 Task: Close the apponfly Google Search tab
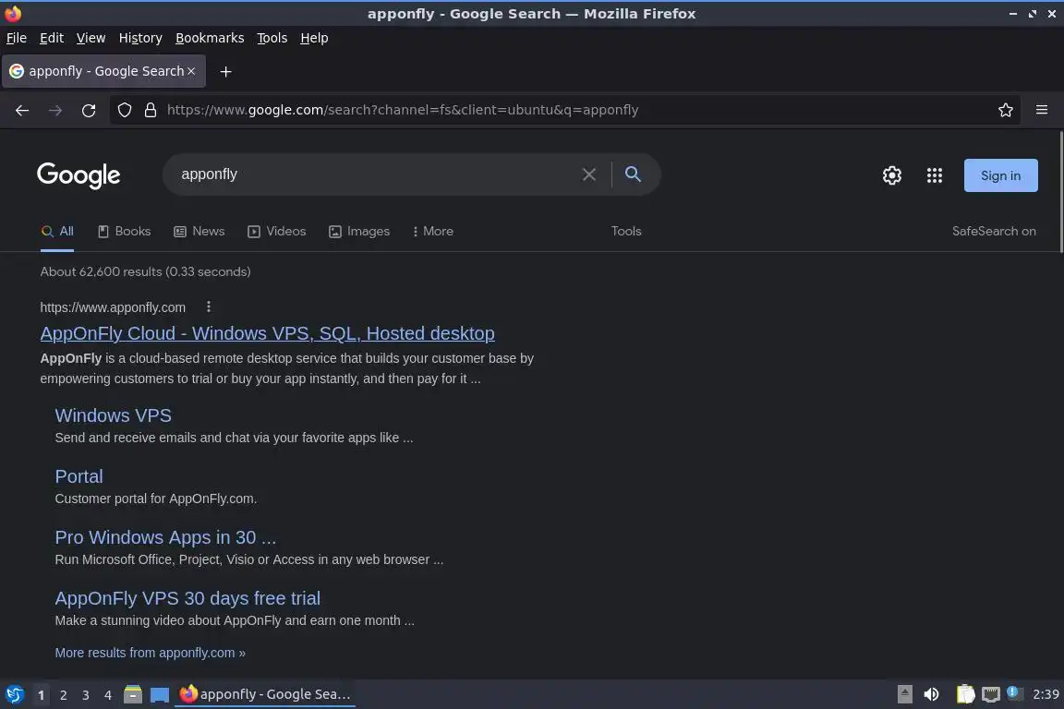(x=191, y=71)
